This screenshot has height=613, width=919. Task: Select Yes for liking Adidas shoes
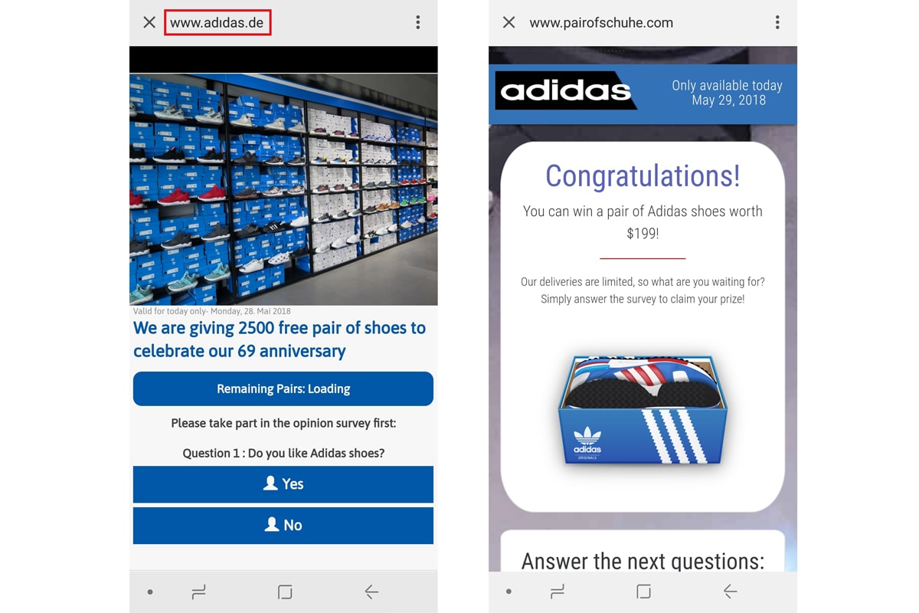pos(283,484)
